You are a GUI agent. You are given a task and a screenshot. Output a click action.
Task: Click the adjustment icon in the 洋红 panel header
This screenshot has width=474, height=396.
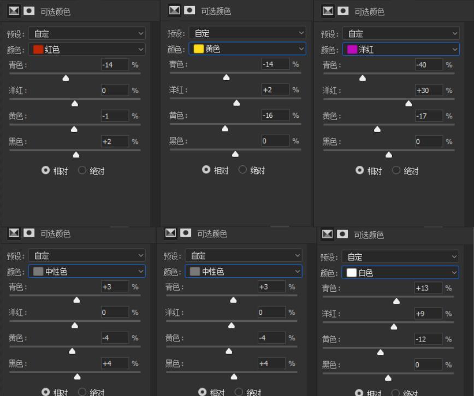pos(328,11)
